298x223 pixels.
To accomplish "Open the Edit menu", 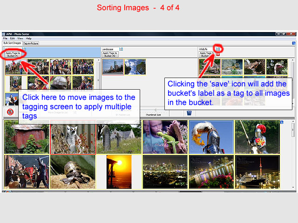I will 13,39.
